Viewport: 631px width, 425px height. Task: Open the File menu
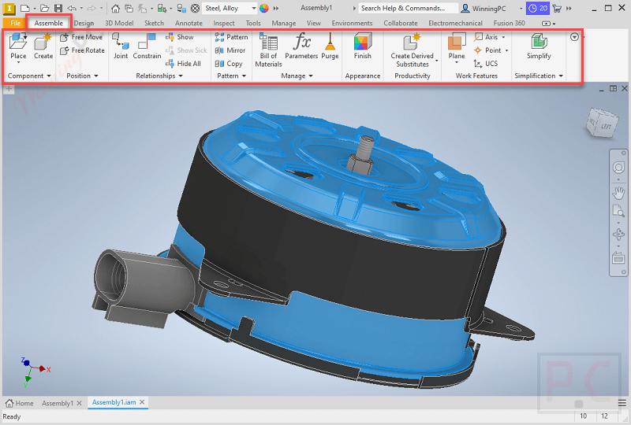click(x=15, y=23)
